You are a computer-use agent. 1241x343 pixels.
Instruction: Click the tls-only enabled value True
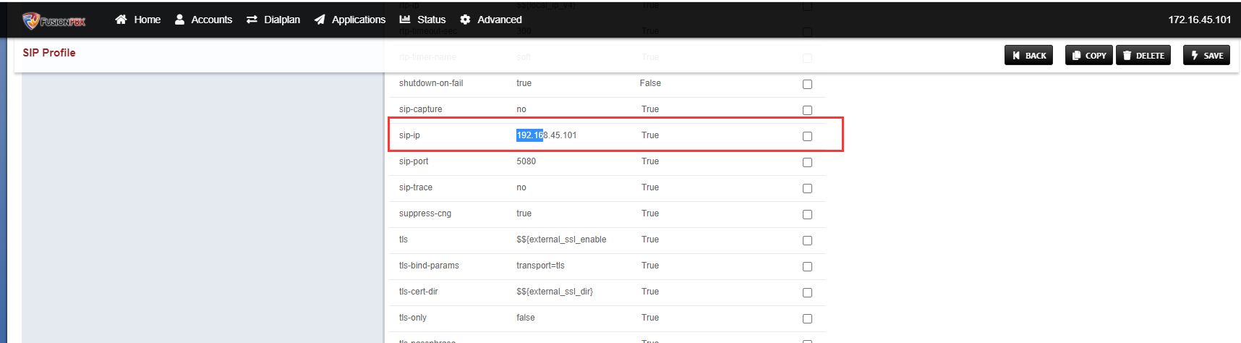(x=650, y=318)
